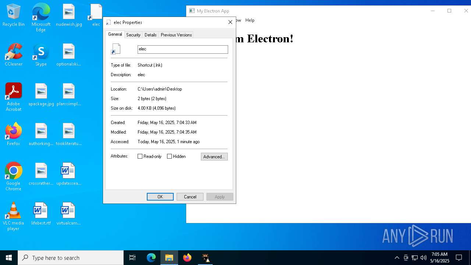Select the planssimpl... image file
The width and height of the screenshot is (471, 265).
69,95
